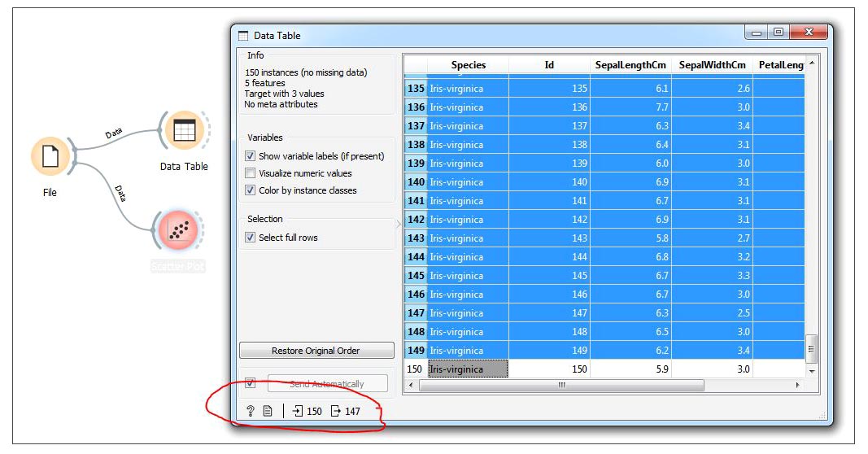Toggle Show variable labels checkbox

(251, 156)
